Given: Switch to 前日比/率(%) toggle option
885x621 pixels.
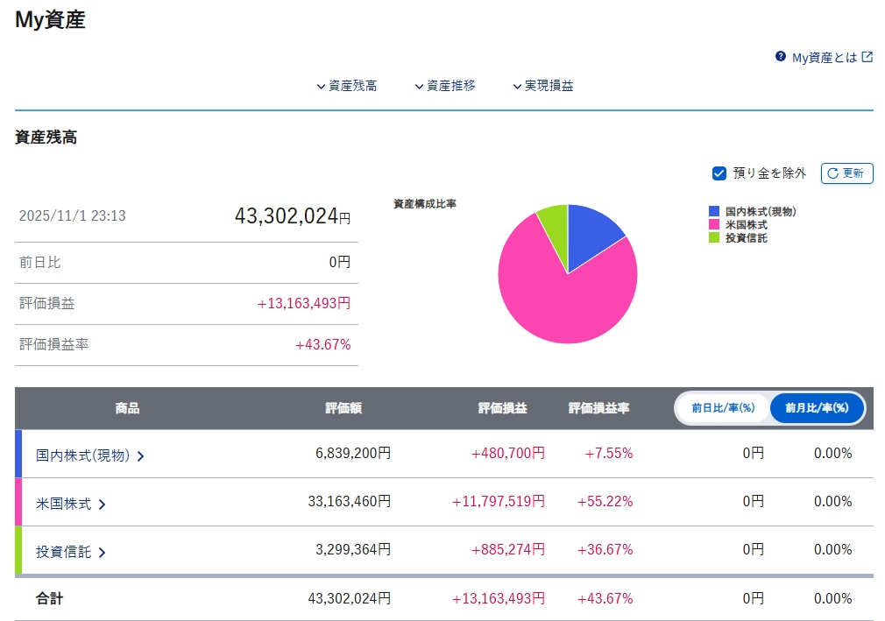Looking at the screenshot, I should [x=723, y=408].
